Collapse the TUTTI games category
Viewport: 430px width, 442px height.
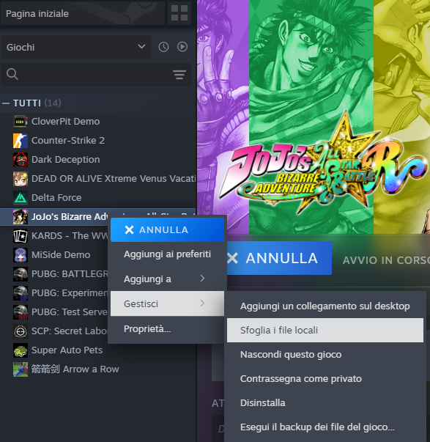6,103
